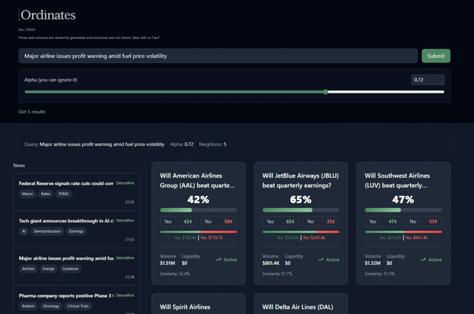Click the Active trend icon on Southwest card
The image size is (474, 314).
[423, 260]
